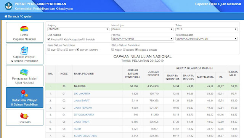
Task: Open the JAWA TIMUR province link
Action: pos(82,122)
